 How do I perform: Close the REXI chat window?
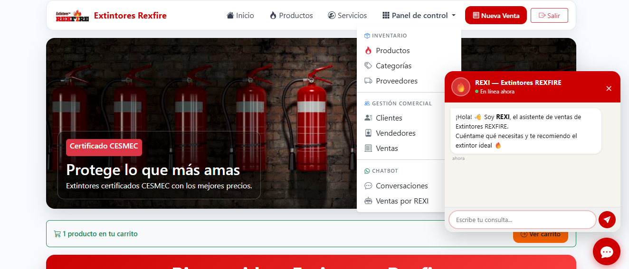[609, 88]
